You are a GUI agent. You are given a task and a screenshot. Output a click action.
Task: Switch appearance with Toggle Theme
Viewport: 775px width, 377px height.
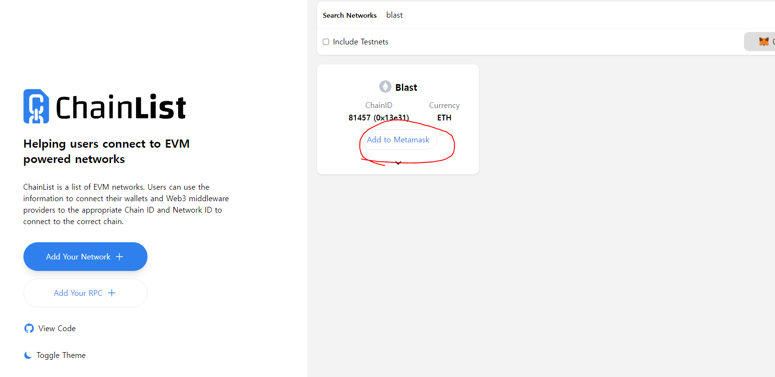[55, 355]
